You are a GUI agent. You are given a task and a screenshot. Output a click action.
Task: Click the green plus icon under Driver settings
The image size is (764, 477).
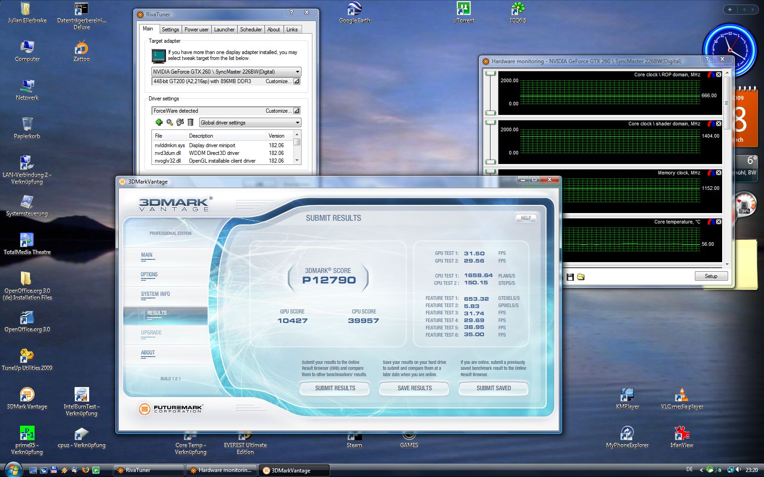click(159, 122)
